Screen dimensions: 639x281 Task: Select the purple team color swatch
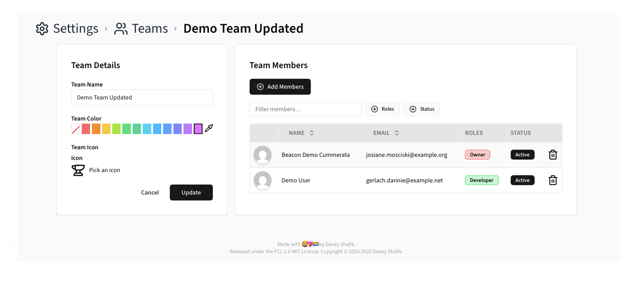187,129
